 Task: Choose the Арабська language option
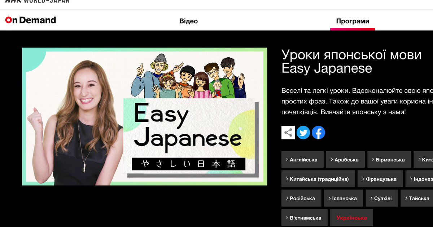click(x=345, y=160)
